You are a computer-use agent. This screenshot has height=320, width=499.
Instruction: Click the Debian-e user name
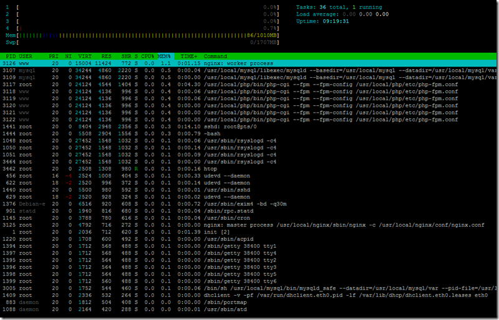coord(32,204)
